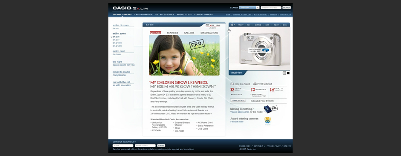Click the search keyword input field
This screenshot has height=156, width=401.
pos(271,8)
